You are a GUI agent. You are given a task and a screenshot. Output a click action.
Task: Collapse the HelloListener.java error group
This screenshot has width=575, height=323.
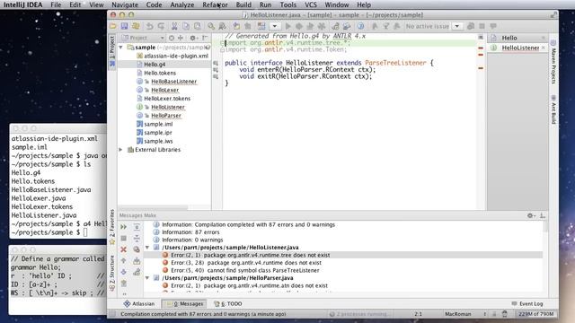pos(147,248)
